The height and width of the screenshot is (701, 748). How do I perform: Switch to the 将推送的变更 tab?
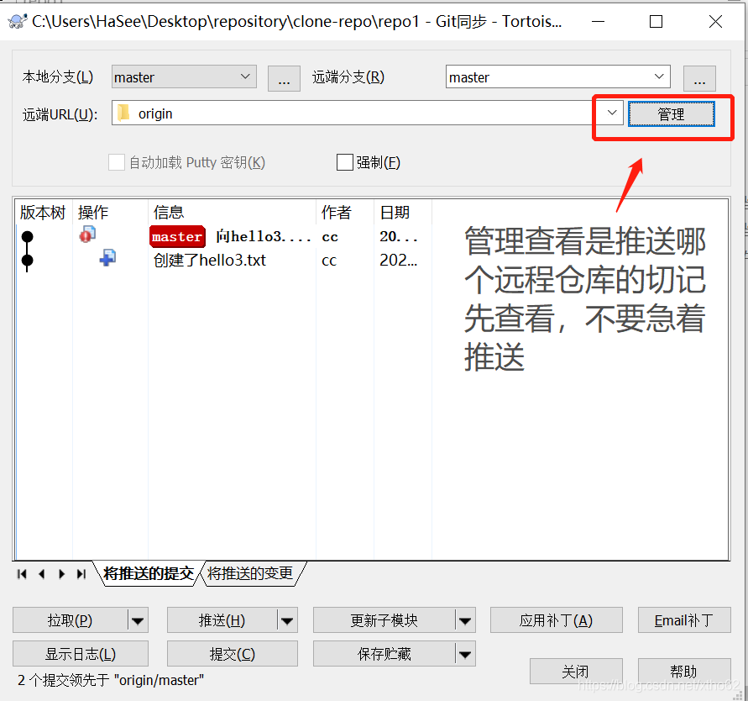(x=250, y=573)
